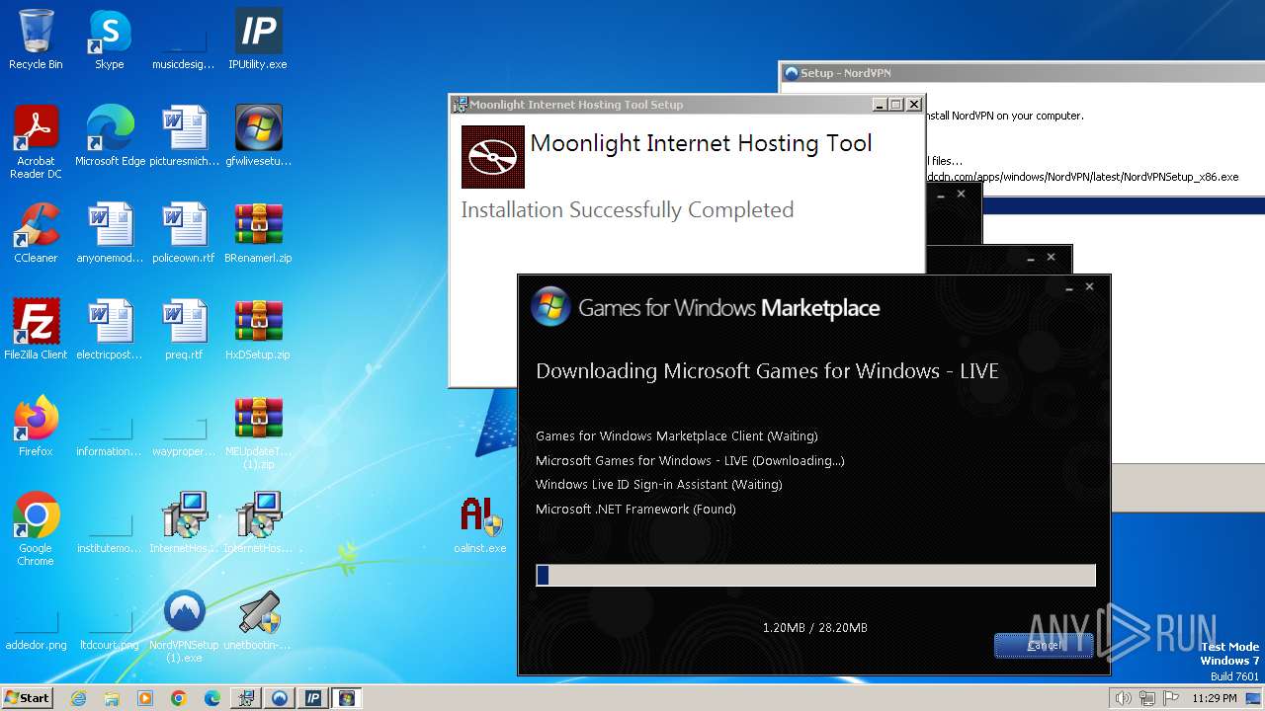The image size is (1265, 711).
Task: Launch gfwlivesetu... installer icon
Action: click(x=258, y=136)
